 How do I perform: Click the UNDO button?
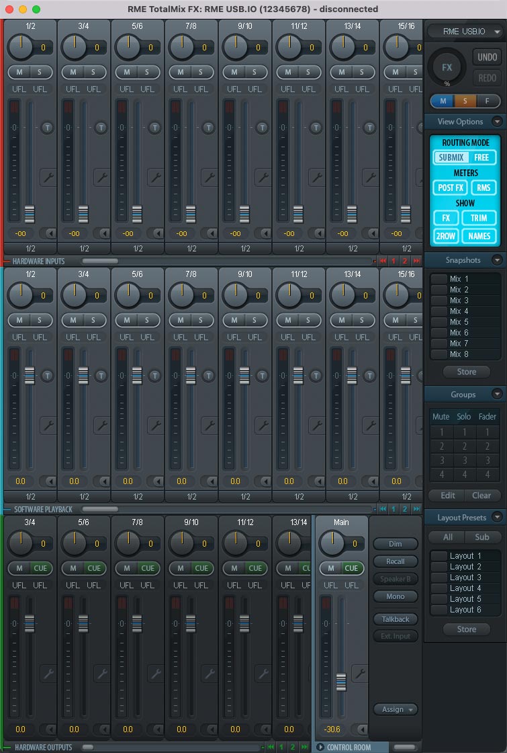pyautogui.click(x=488, y=57)
